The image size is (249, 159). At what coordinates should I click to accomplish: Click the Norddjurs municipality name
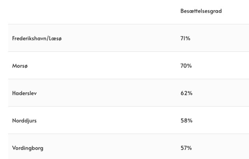pyautogui.click(x=24, y=121)
